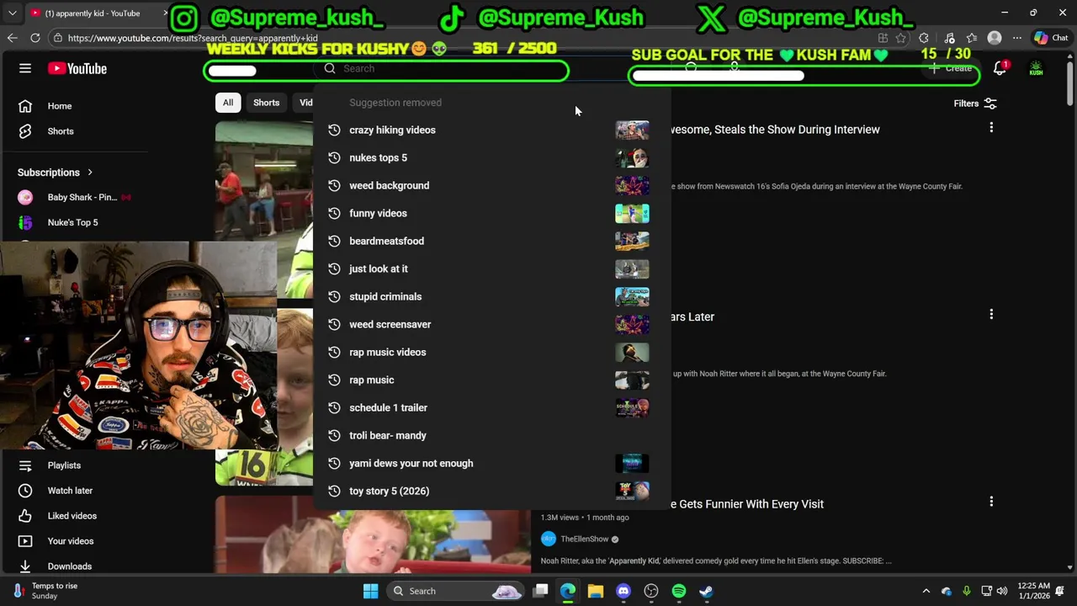Click thumbnail for toy story 5 (2026)
Screen dimensions: 1077x606
pos(632,491)
